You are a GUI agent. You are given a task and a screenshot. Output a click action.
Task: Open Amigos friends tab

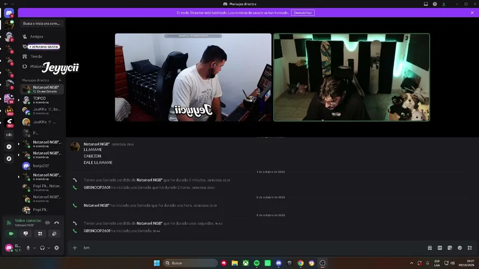click(42, 36)
